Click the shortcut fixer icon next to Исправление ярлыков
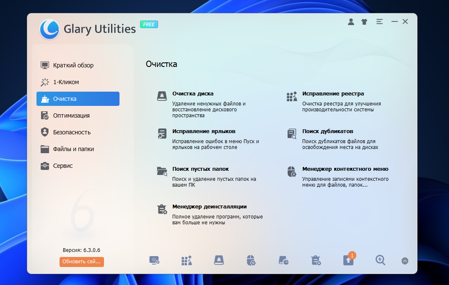 coord(162,134)
